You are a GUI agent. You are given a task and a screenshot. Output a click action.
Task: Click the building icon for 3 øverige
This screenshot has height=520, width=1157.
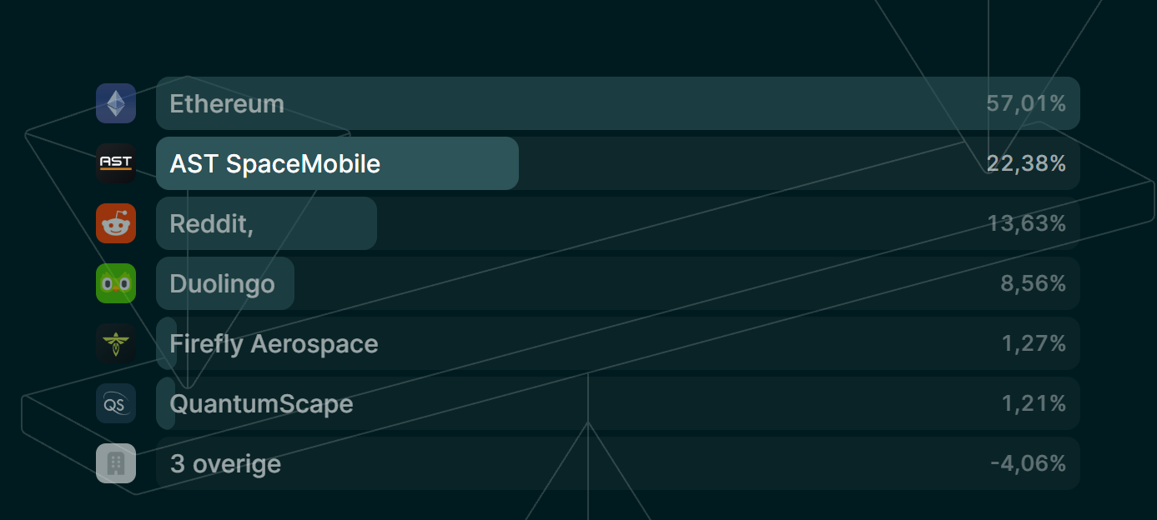[x=116, y=463]
